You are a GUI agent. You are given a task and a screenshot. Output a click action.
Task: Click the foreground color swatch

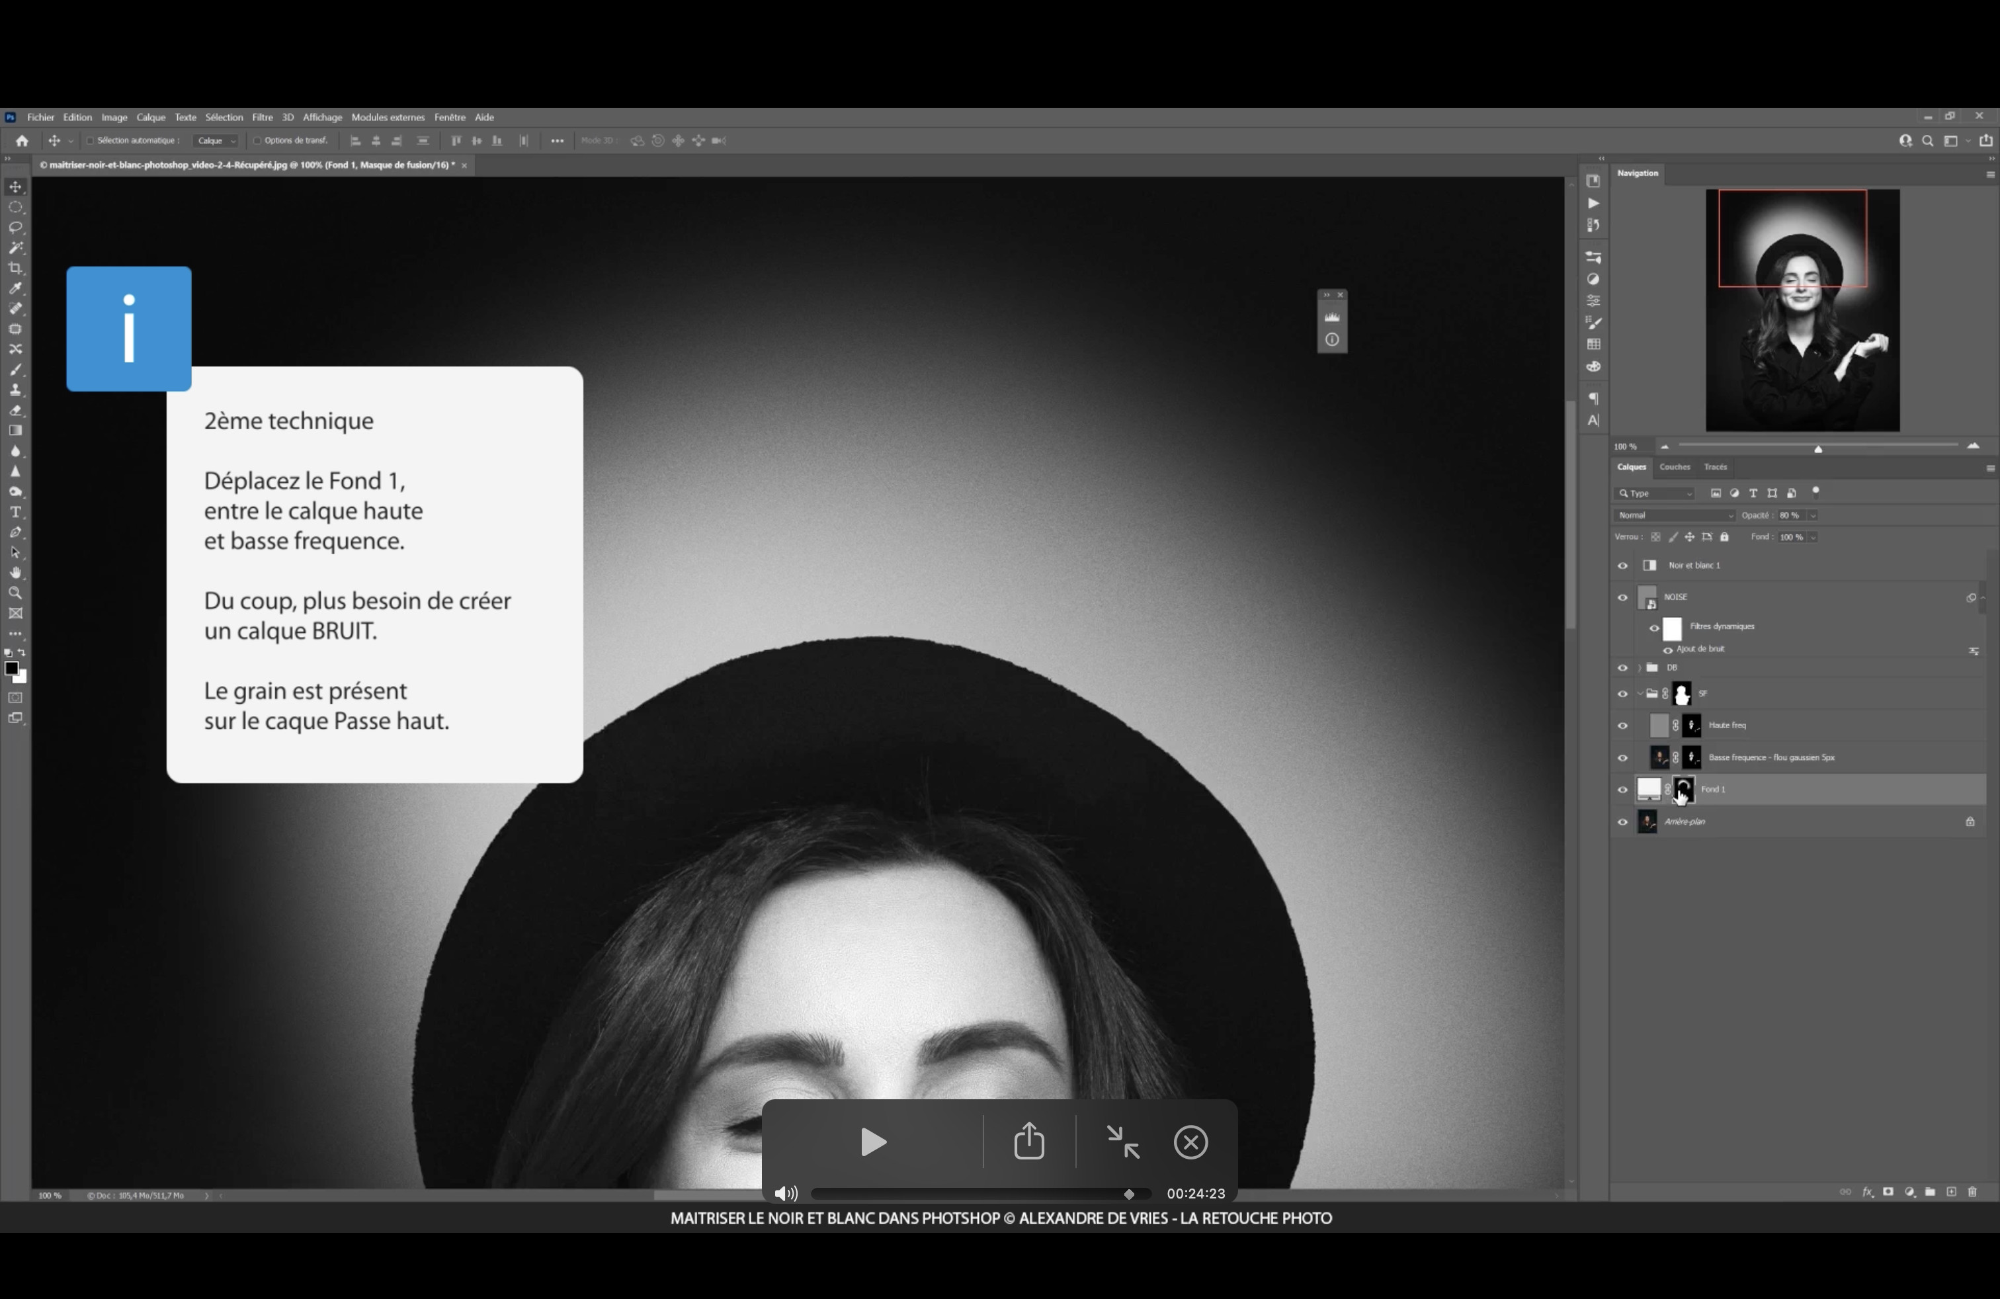click(x=11, y=669)
